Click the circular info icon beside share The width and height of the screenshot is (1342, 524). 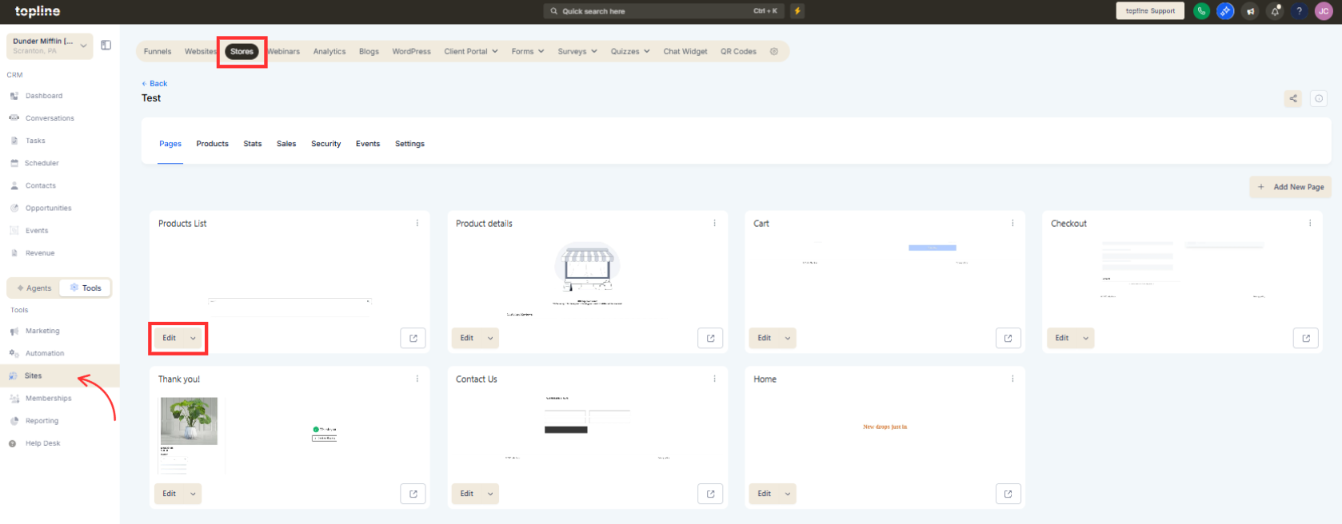pos(1319,99)
